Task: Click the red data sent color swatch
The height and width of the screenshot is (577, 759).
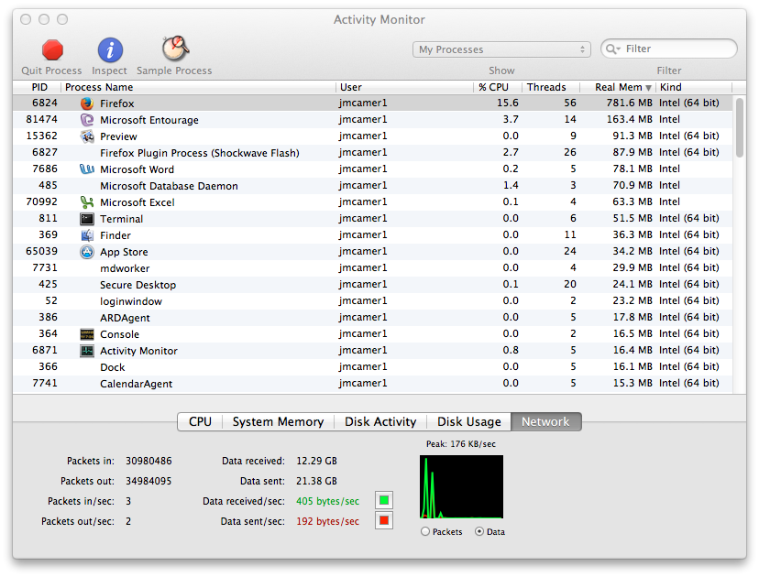Action: [384, 520]
